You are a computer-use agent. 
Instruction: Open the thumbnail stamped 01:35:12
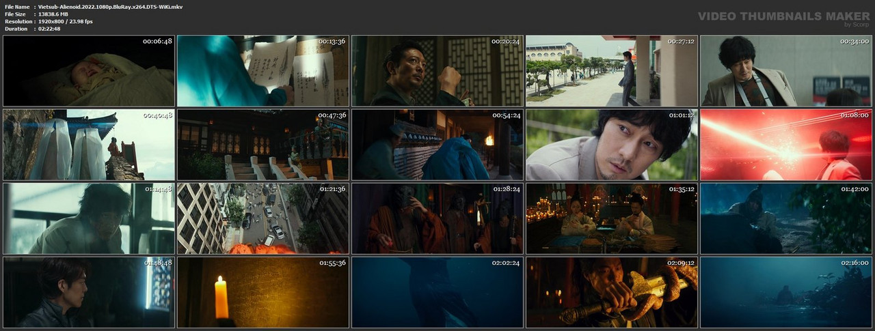(x=612, y=218)
